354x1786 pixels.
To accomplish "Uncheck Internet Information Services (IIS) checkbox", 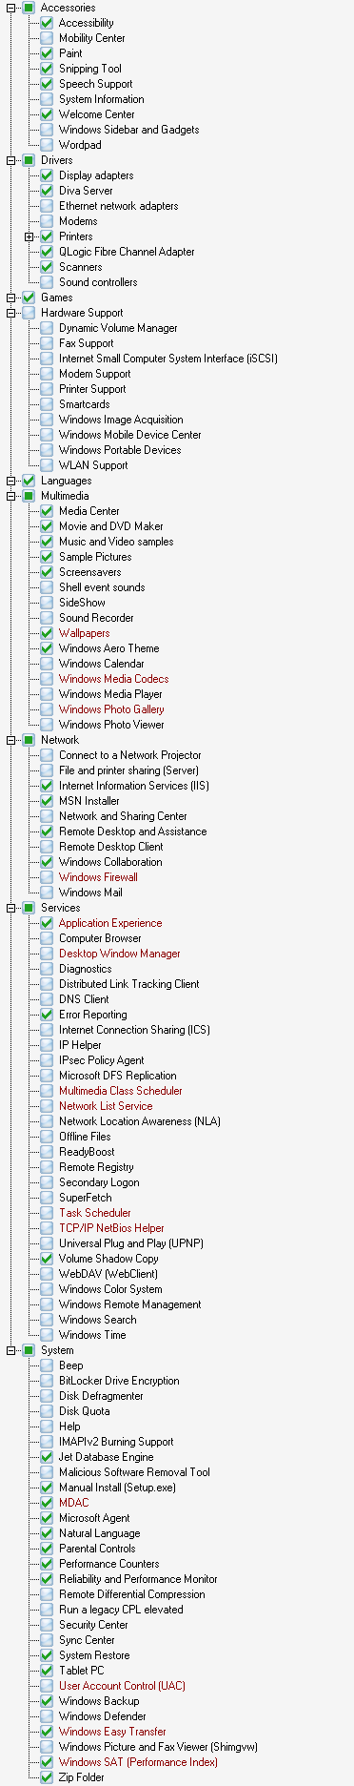I will tap(47, 786).
